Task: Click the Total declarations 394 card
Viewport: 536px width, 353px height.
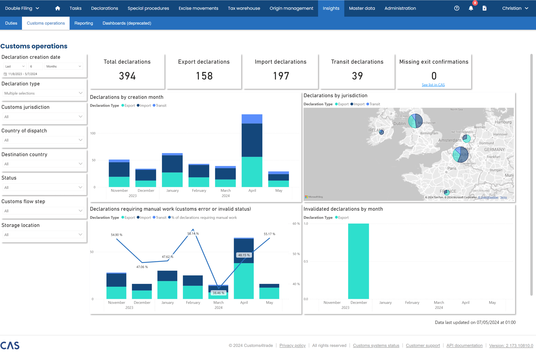Action: pyautogui.click(x=127, y=71)
